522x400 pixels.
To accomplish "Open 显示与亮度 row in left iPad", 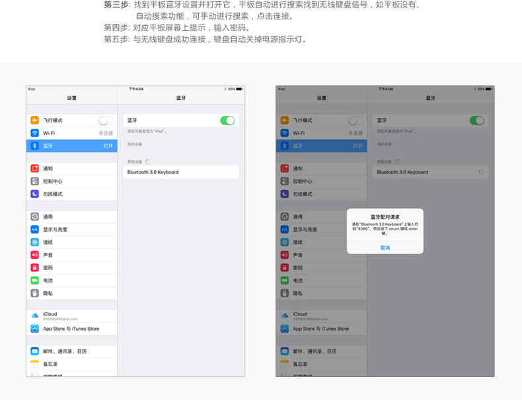I will click(72, 230).
